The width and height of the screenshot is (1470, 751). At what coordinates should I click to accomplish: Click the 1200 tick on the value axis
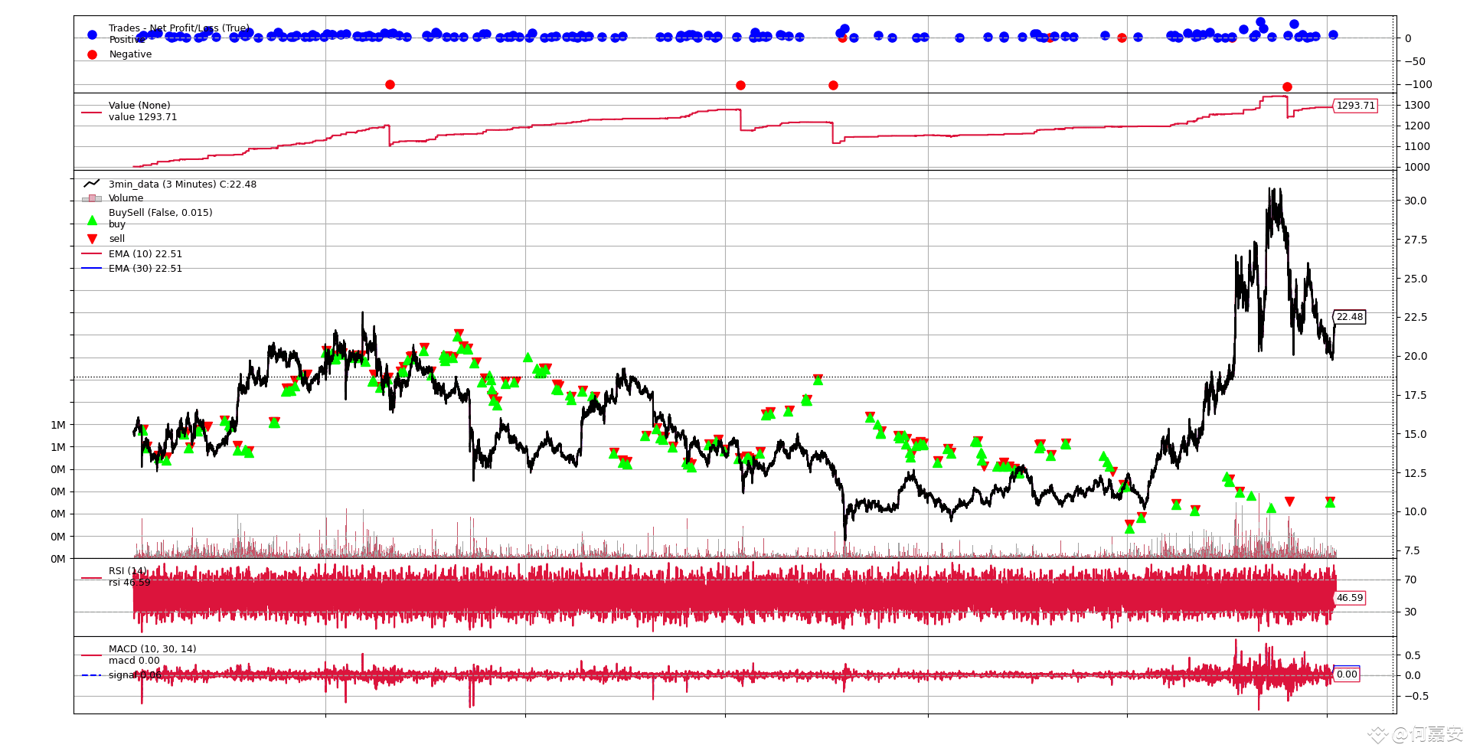pos(1417,126)
